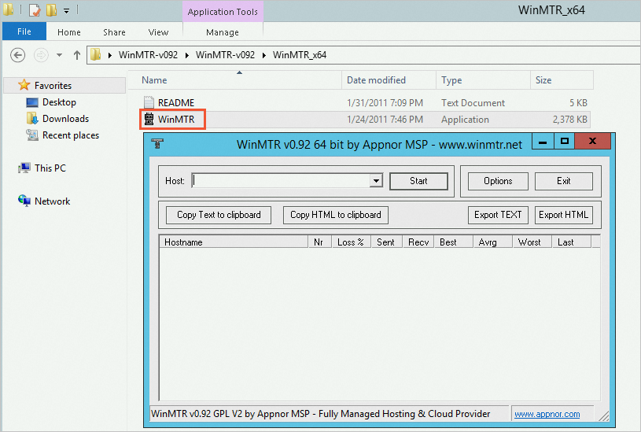Open the Downloads folder in Favorites
Image resolution: width=641 pixels, height=432 pixels.
coord(32,119)
